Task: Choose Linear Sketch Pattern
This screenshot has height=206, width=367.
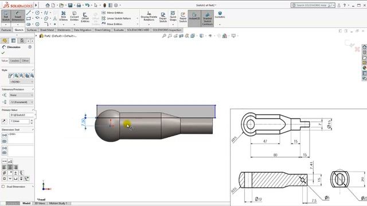Action: (x=116, y=18)
